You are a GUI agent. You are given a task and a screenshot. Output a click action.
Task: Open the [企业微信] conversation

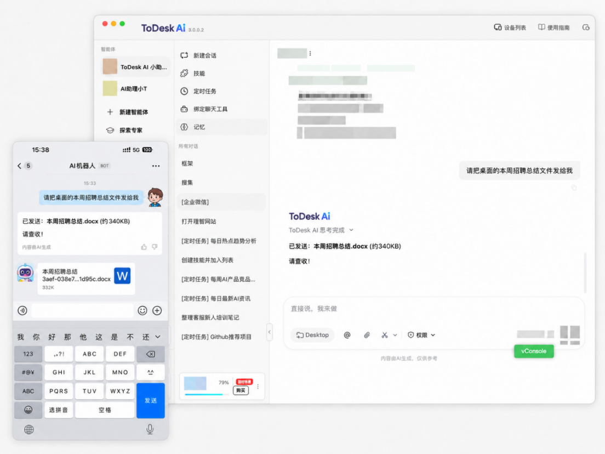point(222,202)
